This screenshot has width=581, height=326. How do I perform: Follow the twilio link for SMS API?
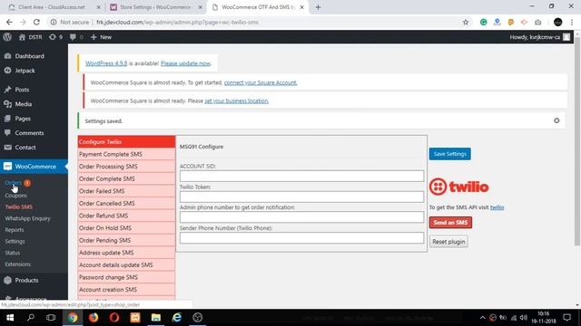pyautogui.click(x=497, y=207)
